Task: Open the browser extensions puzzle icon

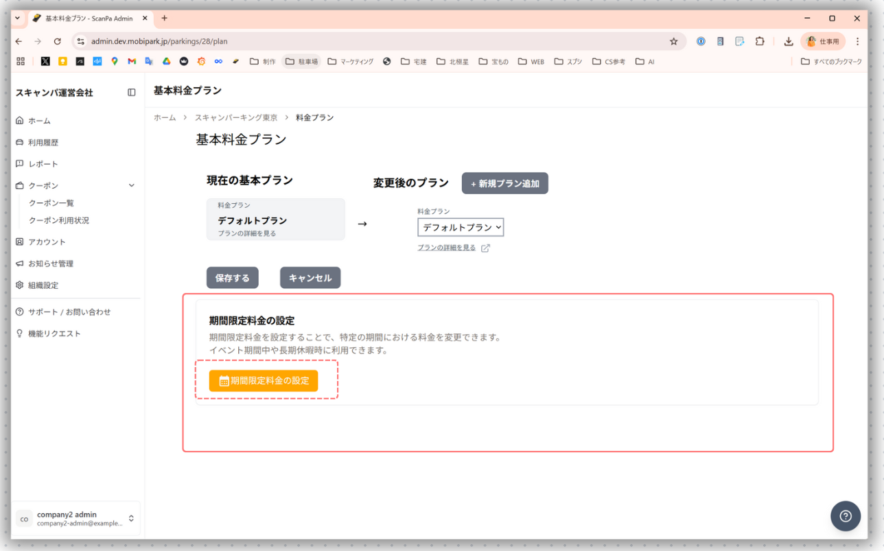Action: coord(760,41)
